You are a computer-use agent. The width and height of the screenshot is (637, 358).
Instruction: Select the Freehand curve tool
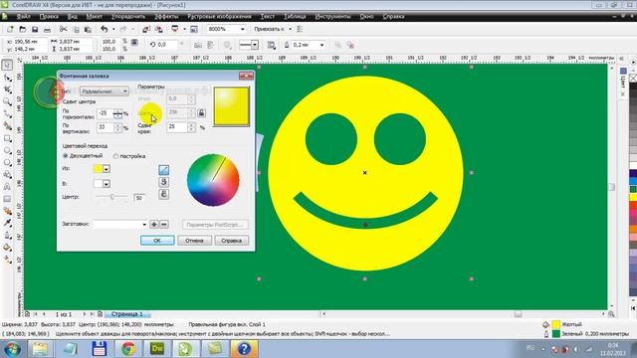(x=7, y=113)
